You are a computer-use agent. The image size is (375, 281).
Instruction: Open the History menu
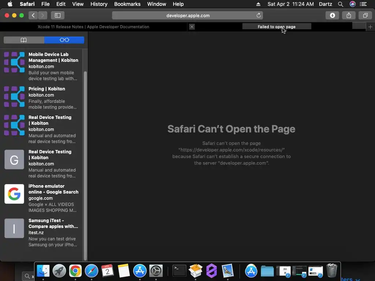tap(99, 4)
